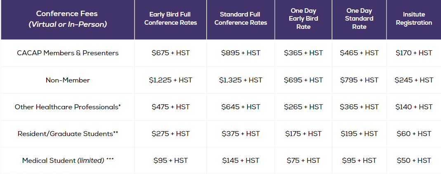Click the $475 + HST price cell
Viewport: 441px width, 174px height.
170,107
